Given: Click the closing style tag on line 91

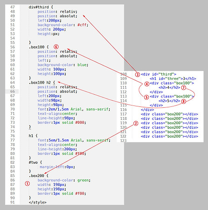Looking at the screenshot, I should pos(37,203).
